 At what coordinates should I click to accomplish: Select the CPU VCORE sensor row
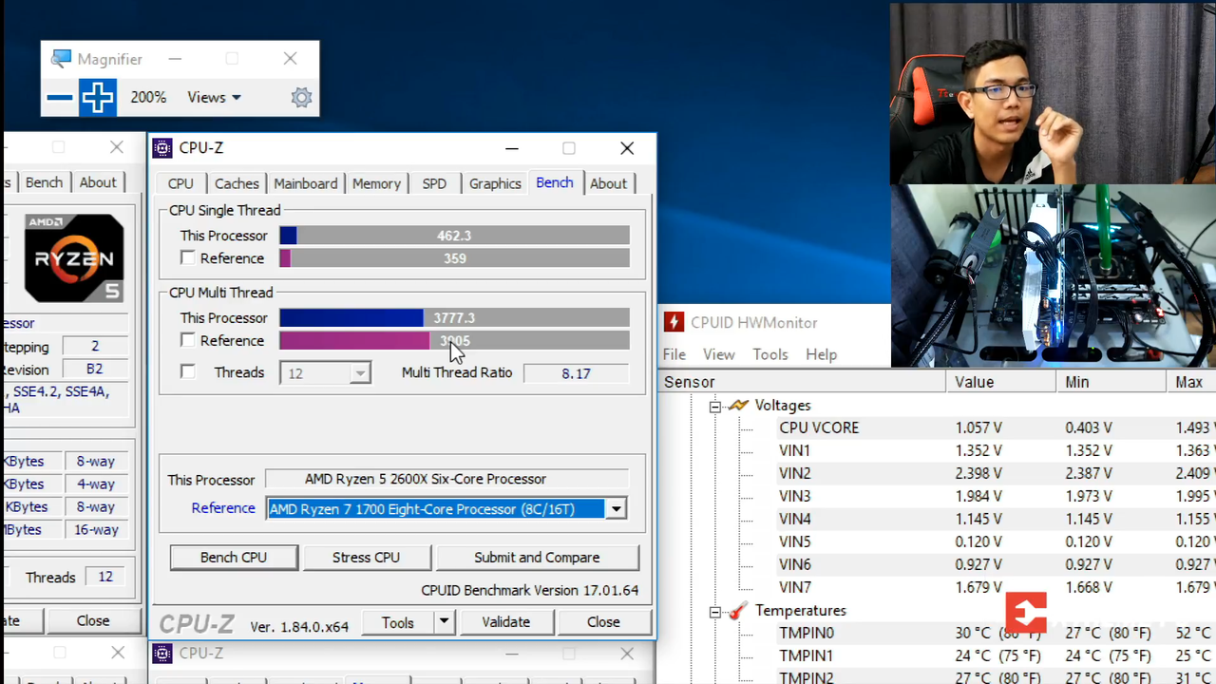click(x=819, y=427)
